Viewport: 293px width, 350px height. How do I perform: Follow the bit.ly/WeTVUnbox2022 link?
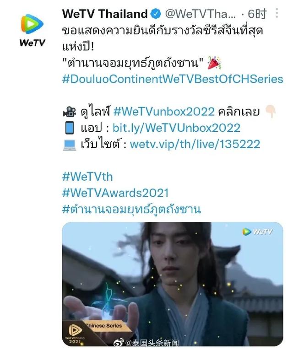click(176, 128)
